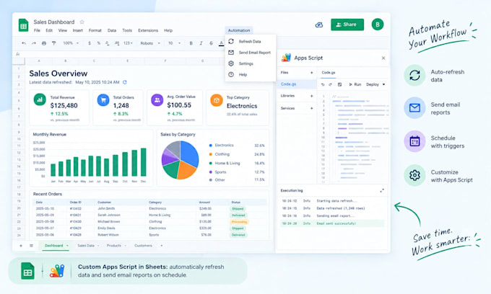Click the Total Revenue $125,480 card

pos(59,107)
